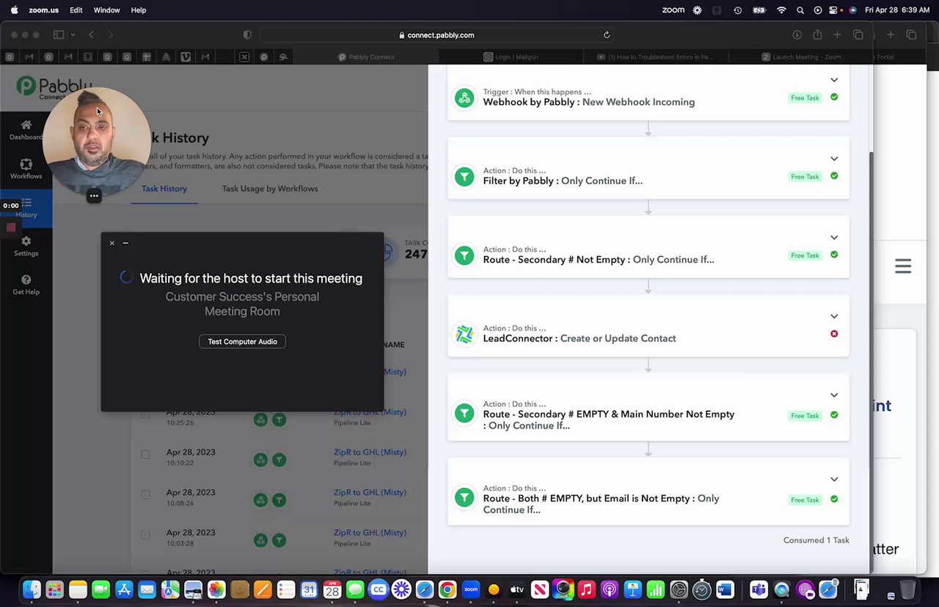Open ZipR to GHL (Misty) link at 10:10:22
The image size is (939, 607).
point(370,452)
